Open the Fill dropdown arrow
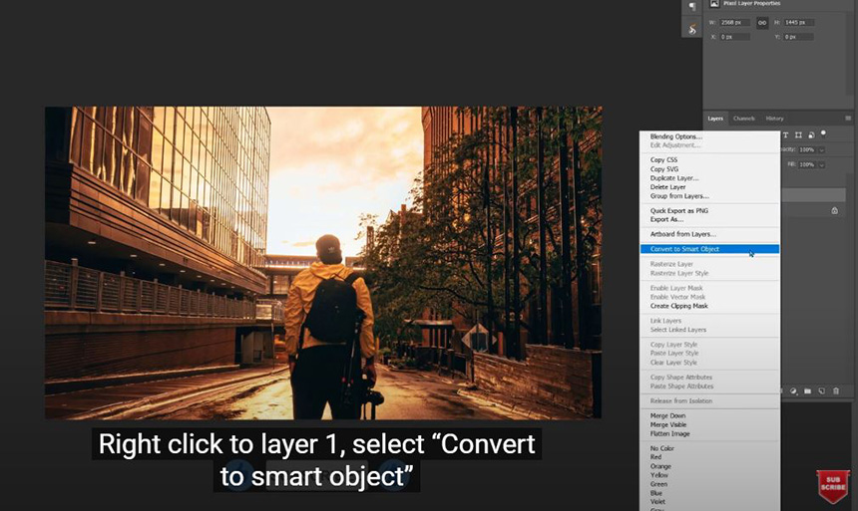The width and height of the screenshot is (858, 511). point(822,164)
